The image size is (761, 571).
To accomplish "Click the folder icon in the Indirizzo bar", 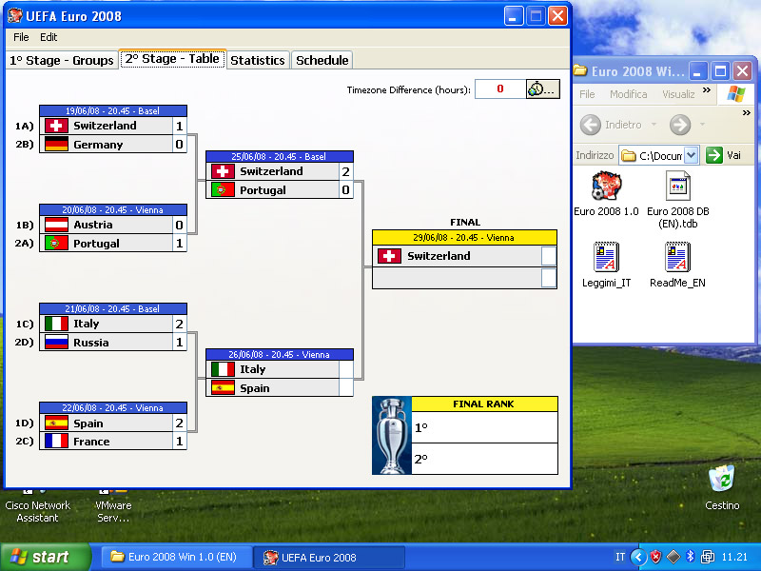I will (x=629, y=155).
